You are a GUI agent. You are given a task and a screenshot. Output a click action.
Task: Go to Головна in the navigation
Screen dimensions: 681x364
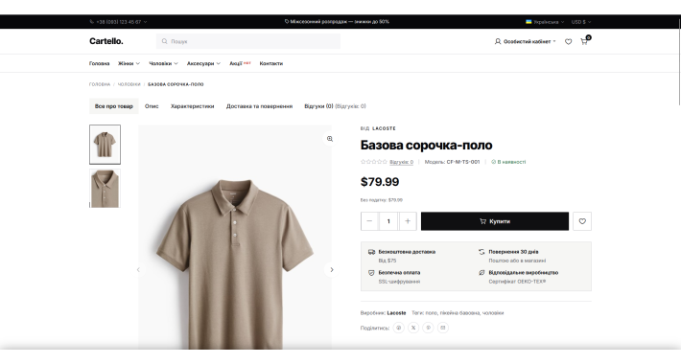coord(99,64)
